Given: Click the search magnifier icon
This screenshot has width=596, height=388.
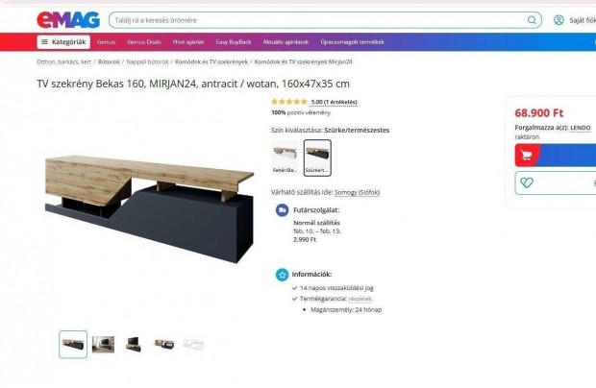Looking at the screenshot, I should (x=532, y=20).
